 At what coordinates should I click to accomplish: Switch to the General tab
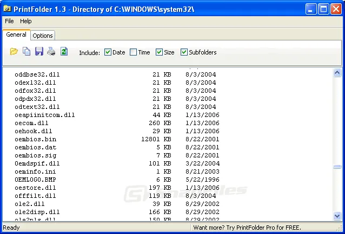(16, 35)
